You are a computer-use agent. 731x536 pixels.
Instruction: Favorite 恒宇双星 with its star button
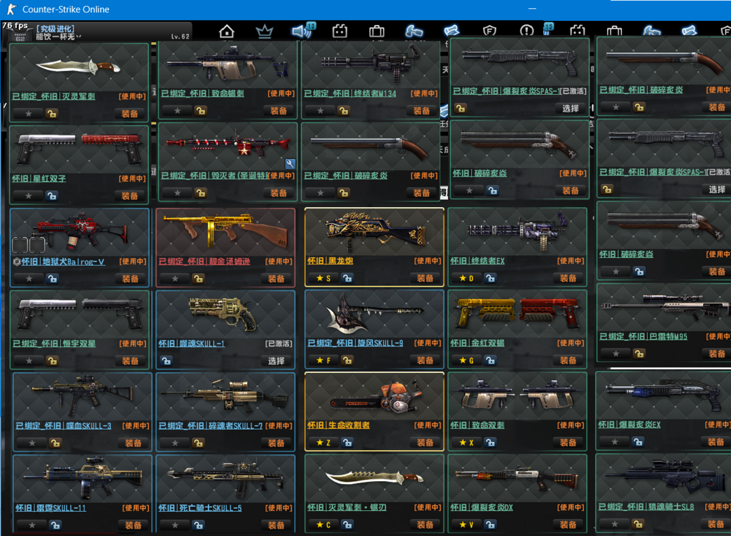[x=29, y=361]
